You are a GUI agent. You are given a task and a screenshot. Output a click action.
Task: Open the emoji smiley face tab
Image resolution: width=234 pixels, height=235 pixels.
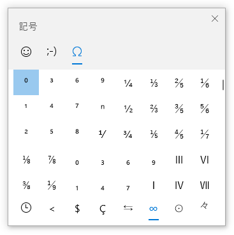pos(26,52)
